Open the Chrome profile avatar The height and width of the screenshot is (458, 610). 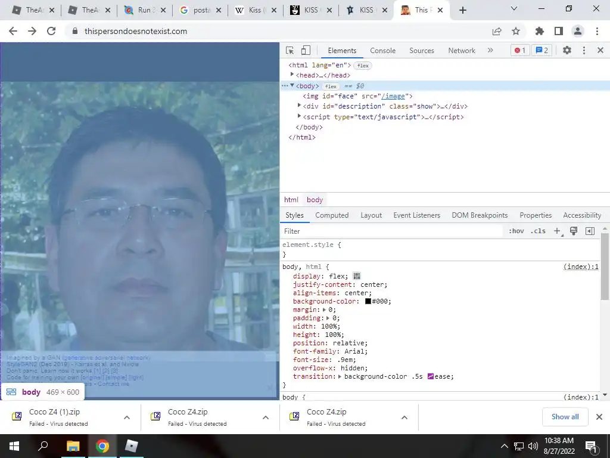(x=578, y=31)
